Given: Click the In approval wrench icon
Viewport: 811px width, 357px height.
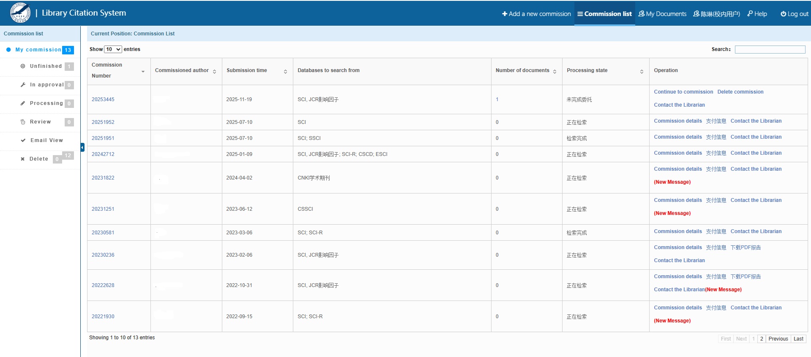Looking at the screenshot, I should click(x=23, y=85).
